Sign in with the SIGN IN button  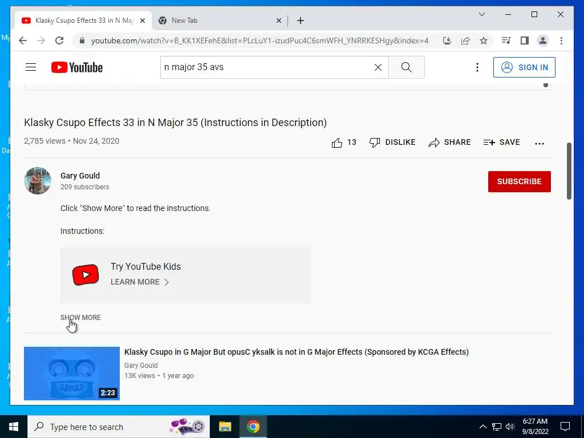(524, 67)
